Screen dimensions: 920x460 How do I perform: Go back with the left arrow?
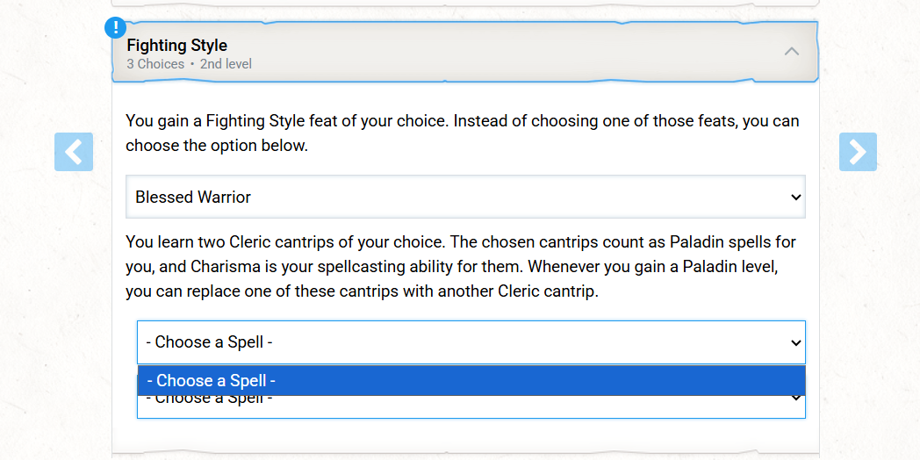pyautogui.click(x=74, y=152)
